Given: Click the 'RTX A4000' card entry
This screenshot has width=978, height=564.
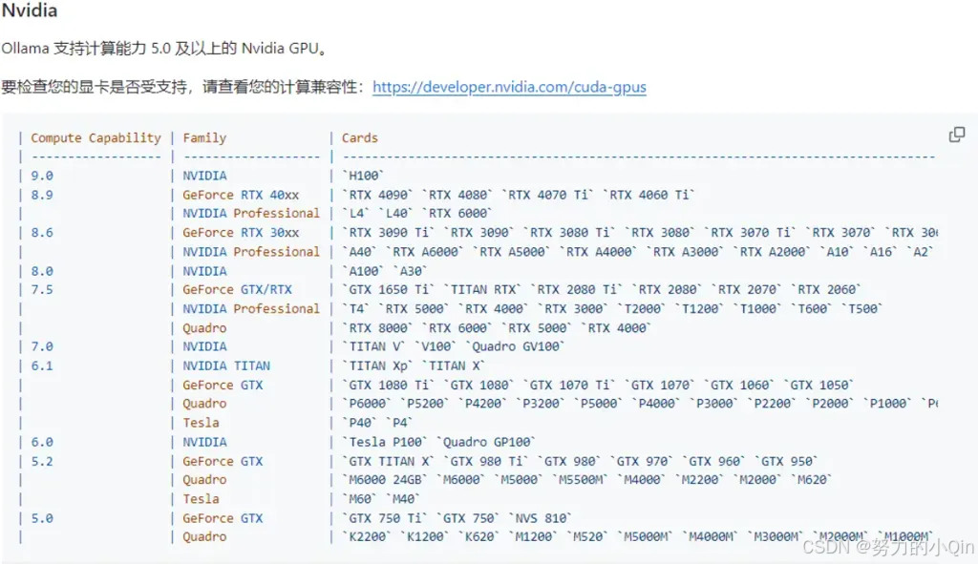Looking at the screenshot, I should click(x=598, y=252).
